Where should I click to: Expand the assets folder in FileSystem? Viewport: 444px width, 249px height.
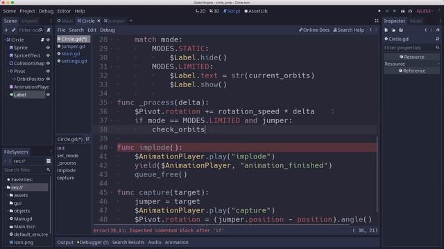pos(8,195)
